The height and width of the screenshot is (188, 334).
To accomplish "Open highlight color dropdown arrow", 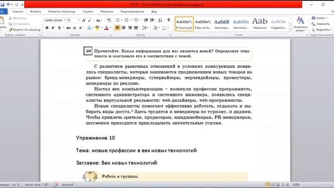I will (102, 28).
